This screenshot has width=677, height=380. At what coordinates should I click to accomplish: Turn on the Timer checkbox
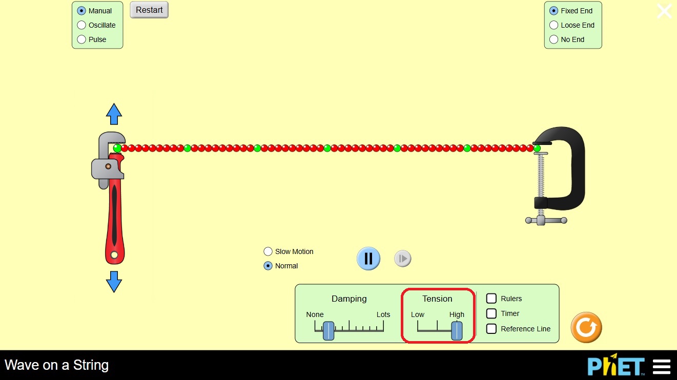pos(491,313)
